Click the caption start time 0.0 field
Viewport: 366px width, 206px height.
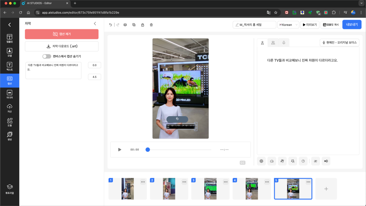pos(94,65)
